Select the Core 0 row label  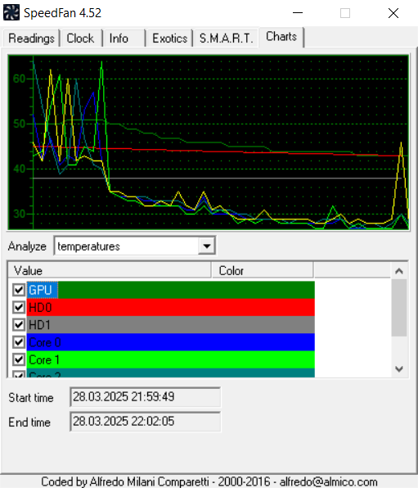coord(45,342)
